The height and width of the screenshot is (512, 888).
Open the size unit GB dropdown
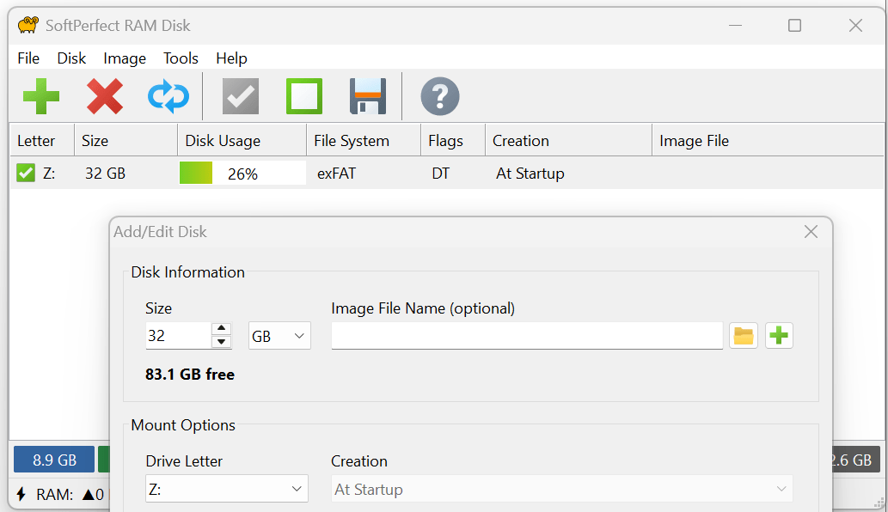[279, 336]
